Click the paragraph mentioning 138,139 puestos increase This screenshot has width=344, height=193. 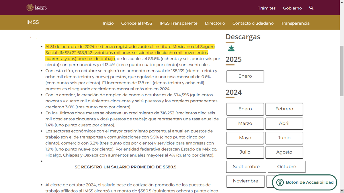click(x=132, y=80)
